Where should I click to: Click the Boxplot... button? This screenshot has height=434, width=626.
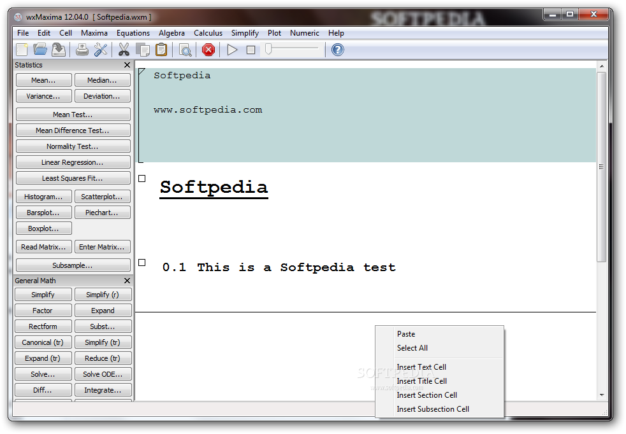pos(44,228)
